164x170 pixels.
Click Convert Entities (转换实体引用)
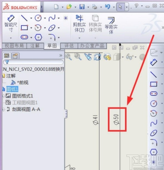95,24
